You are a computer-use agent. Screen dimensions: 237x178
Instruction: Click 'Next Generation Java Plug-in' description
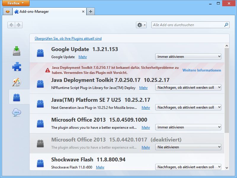tap(94, 108)
